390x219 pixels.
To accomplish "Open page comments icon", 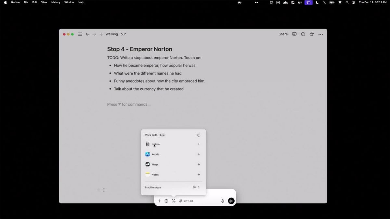I will pos(294,34).
